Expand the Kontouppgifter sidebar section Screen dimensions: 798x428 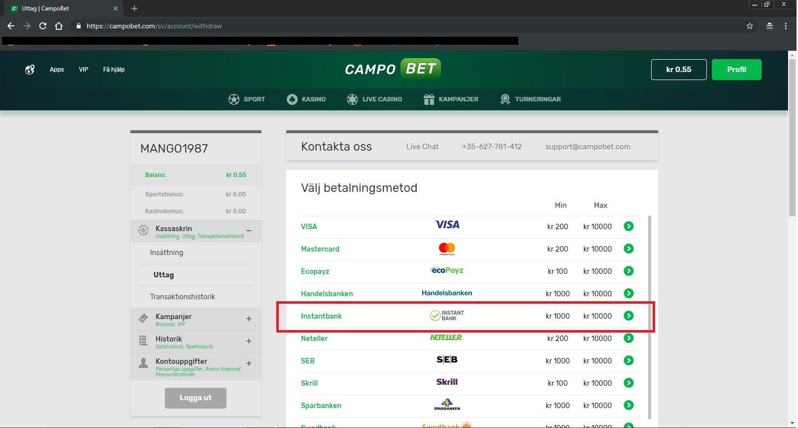pyautogui.click(x=249, y=363)
